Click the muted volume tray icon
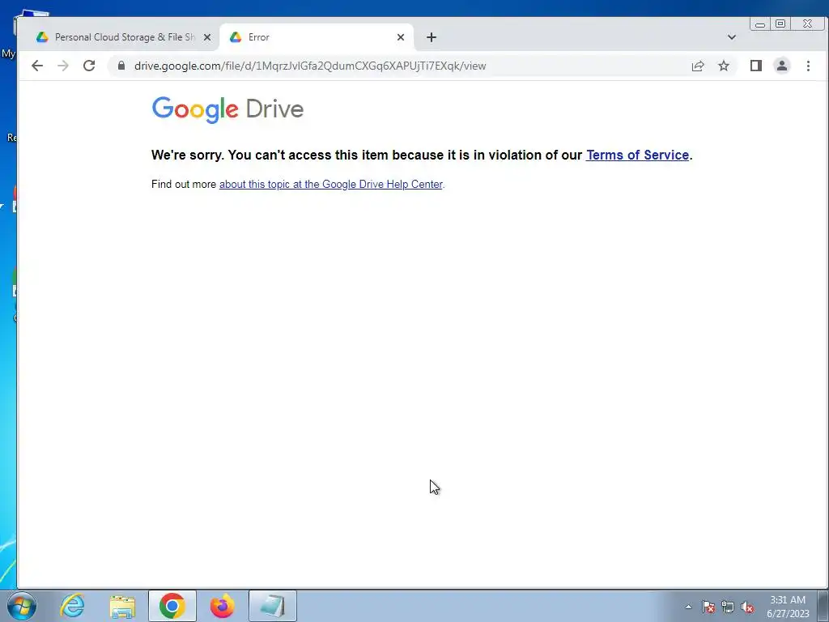 tap(747, 607)
